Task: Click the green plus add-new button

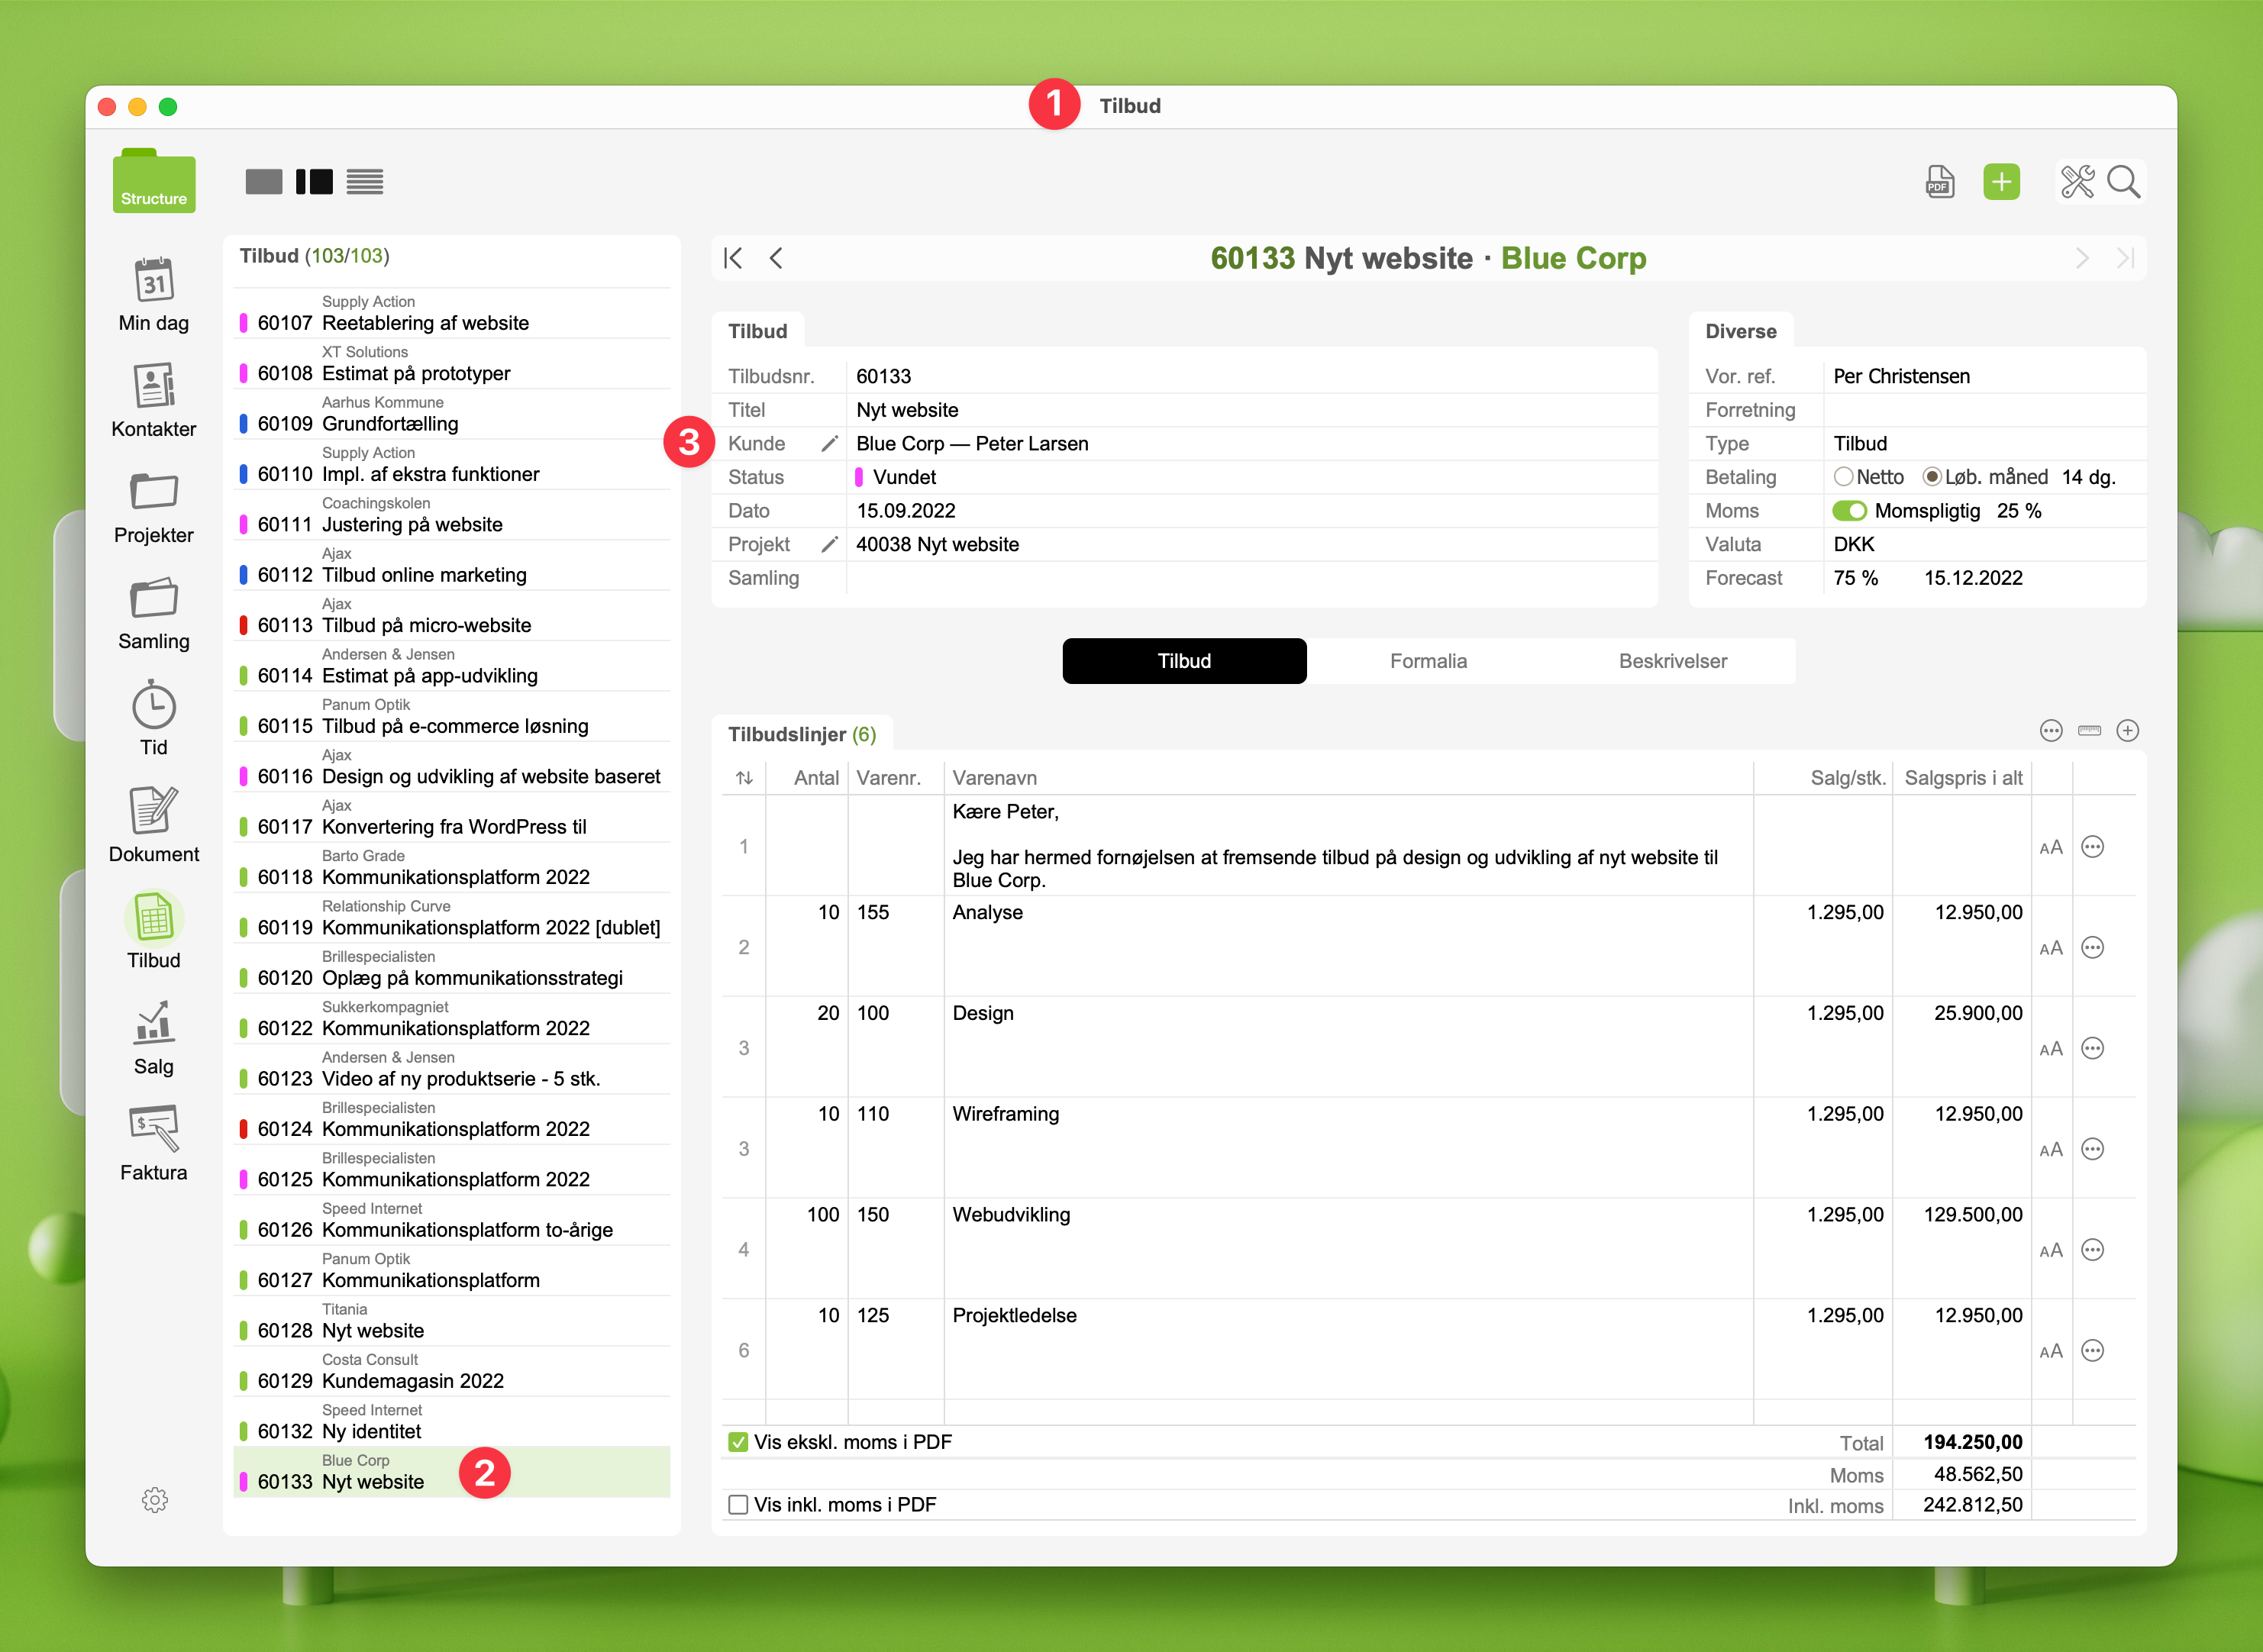Action: point(2001,182)
